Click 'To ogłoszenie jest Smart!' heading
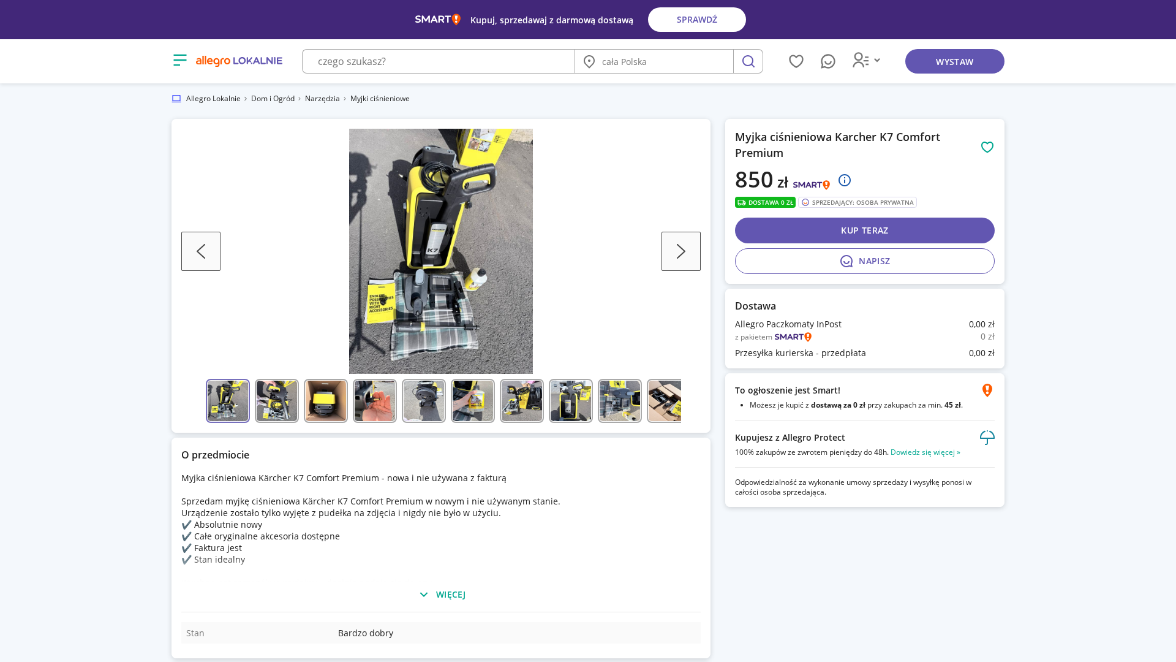This screenshot has width=1176, height=662. 788,390
